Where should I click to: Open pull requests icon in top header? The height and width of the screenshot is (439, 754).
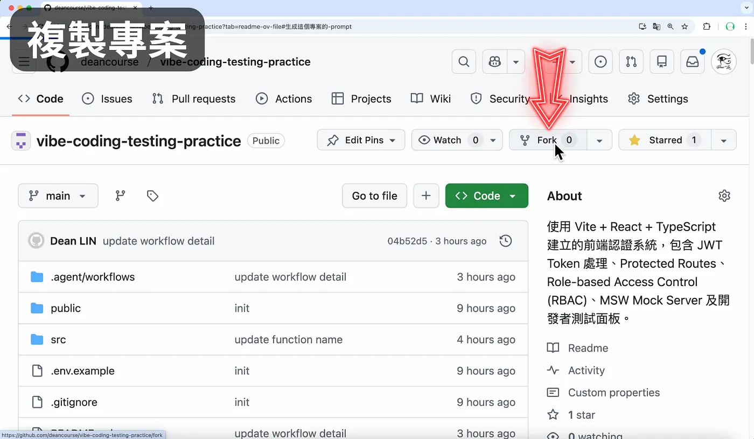(x=631, y=62)
